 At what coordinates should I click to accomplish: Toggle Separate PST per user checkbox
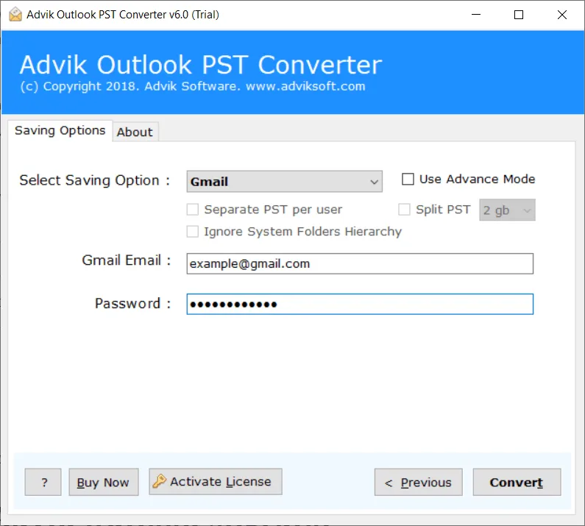click(x=193, y=210)
